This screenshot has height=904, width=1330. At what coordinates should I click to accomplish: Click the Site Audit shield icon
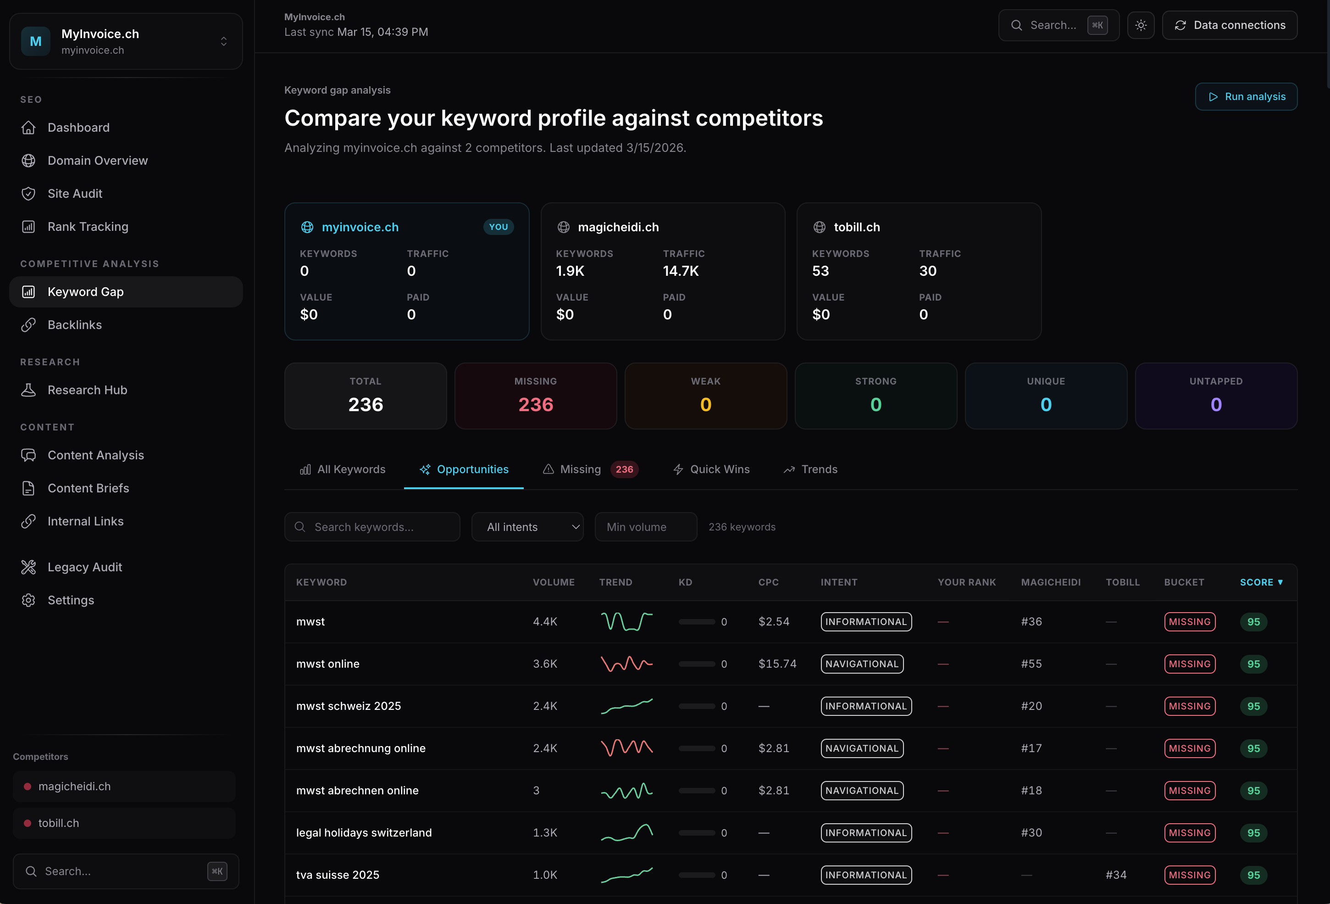click(28, 194)
